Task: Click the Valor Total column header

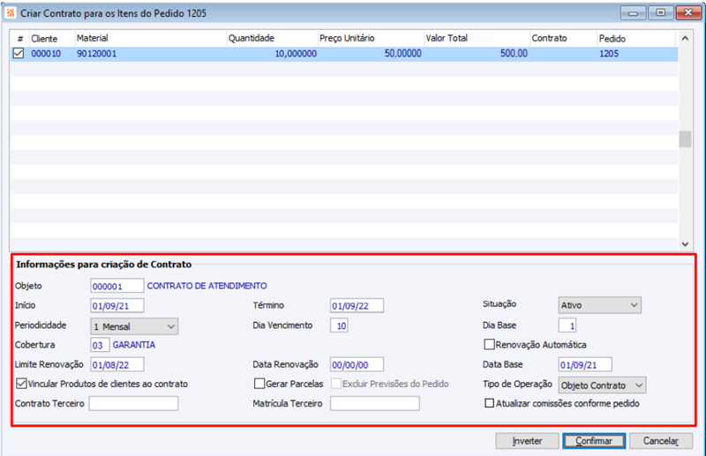Action: pos(476,38)
